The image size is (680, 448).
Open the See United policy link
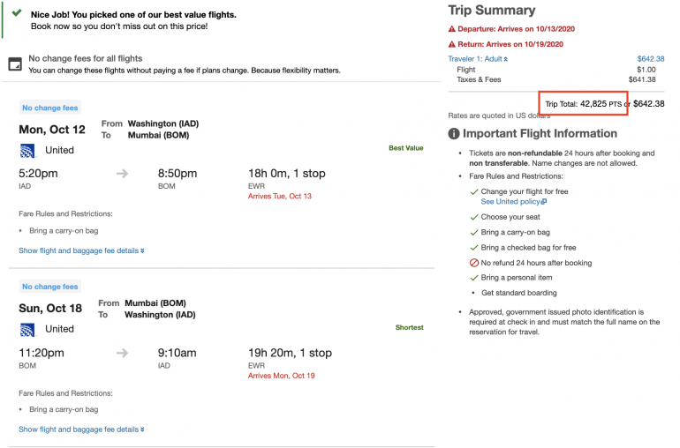pyautogui.click(x=510, y=202)
